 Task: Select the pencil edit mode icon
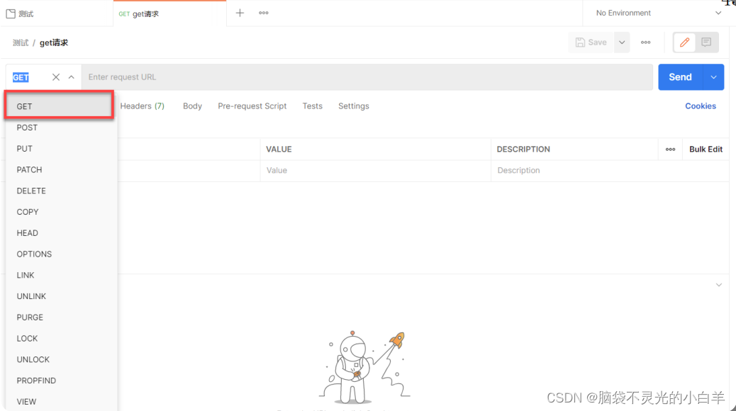[684, 43]
